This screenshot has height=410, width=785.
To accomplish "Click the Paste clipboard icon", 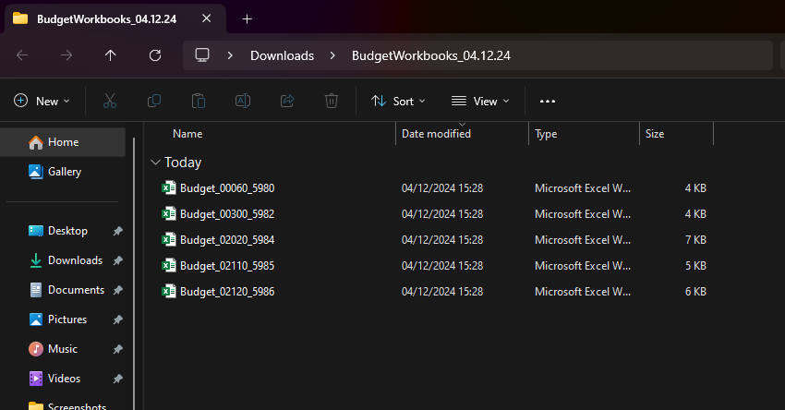I will tap(199, 101).
